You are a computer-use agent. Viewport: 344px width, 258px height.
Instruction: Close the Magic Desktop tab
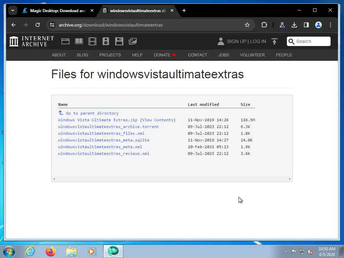click(x=92, y=10)
